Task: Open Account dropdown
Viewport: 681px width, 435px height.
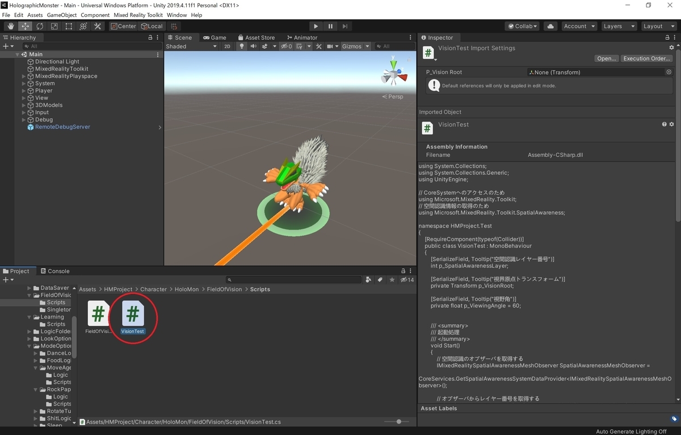Action: tap(579, 26)
